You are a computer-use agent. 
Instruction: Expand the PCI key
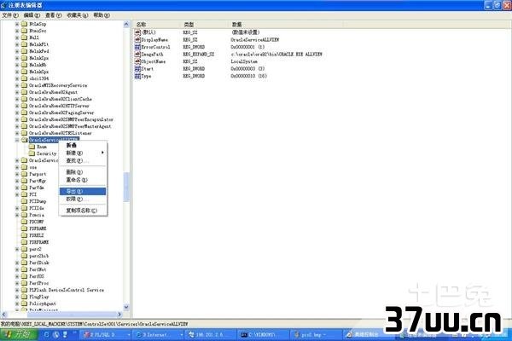[17, 194]
